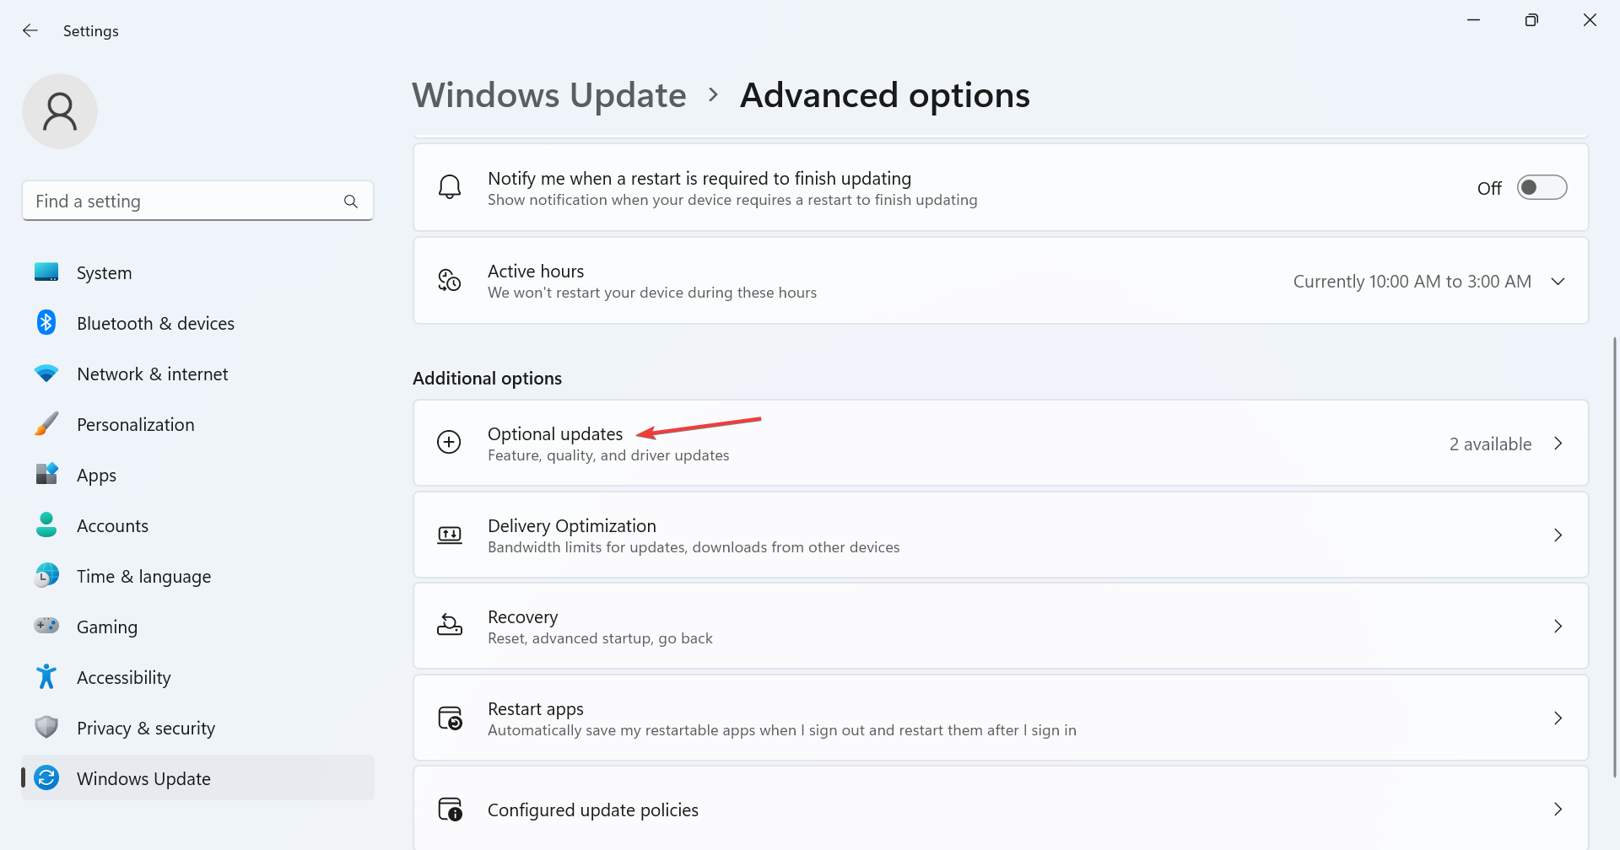This screenshot has height=850, width=1620.
Task: Restore down the Settings window
Action: [1531, 19]
